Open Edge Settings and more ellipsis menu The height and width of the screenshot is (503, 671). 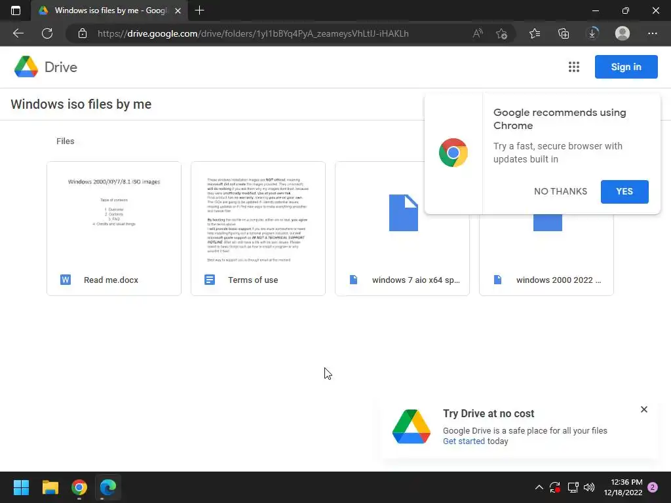click(652, 33)
